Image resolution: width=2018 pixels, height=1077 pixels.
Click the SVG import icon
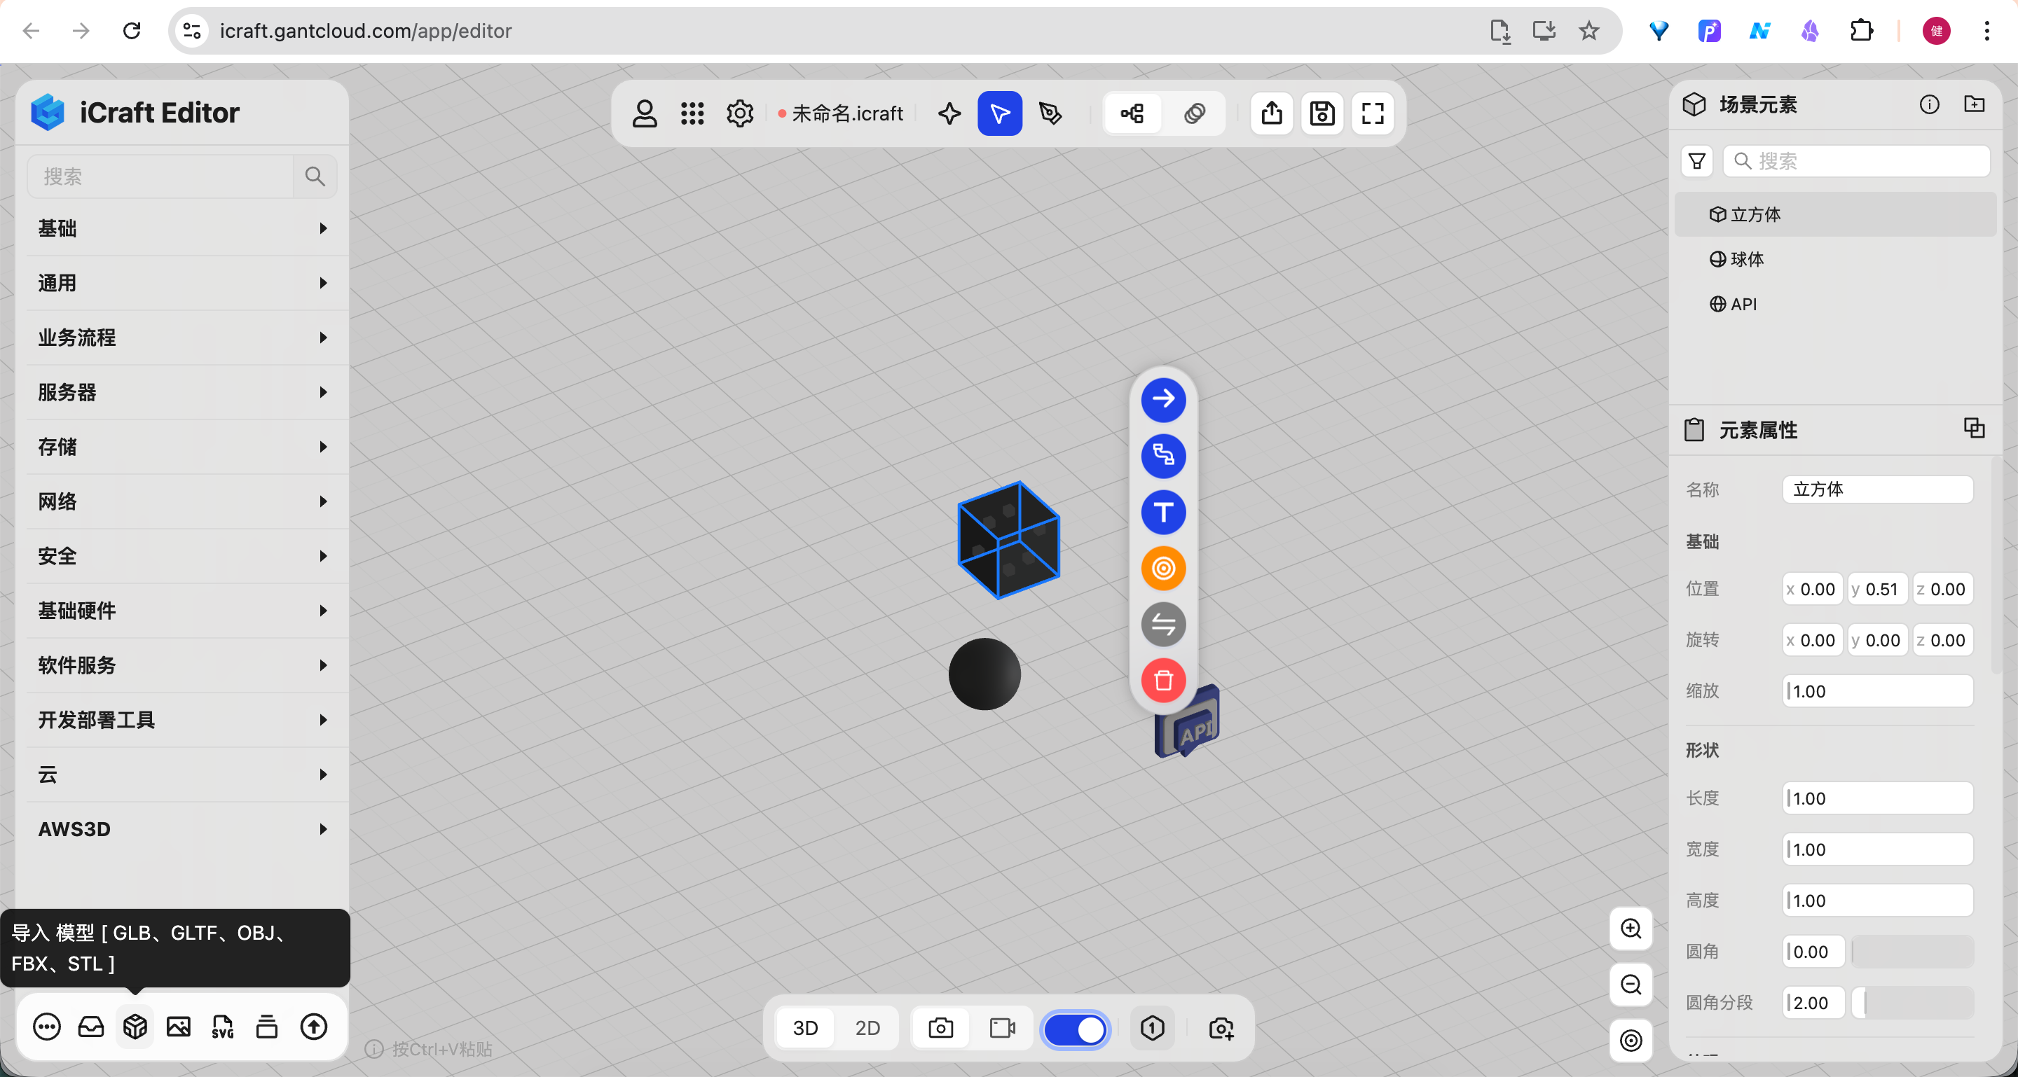[223, 1026]
